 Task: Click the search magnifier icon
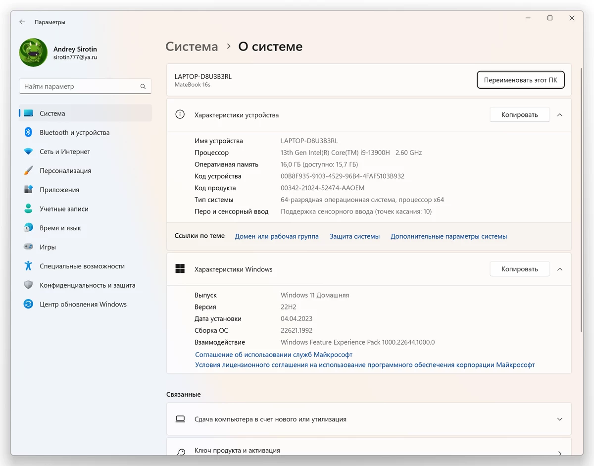[143, 87]
